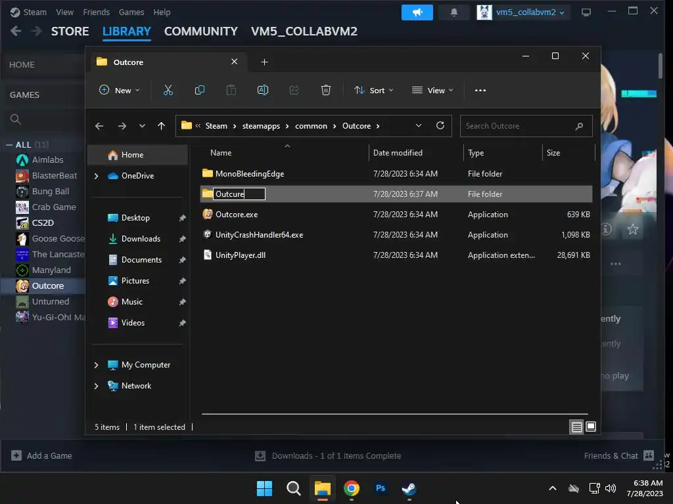
Task: Open the Games menu in Steam
Action: pos(131,12)
